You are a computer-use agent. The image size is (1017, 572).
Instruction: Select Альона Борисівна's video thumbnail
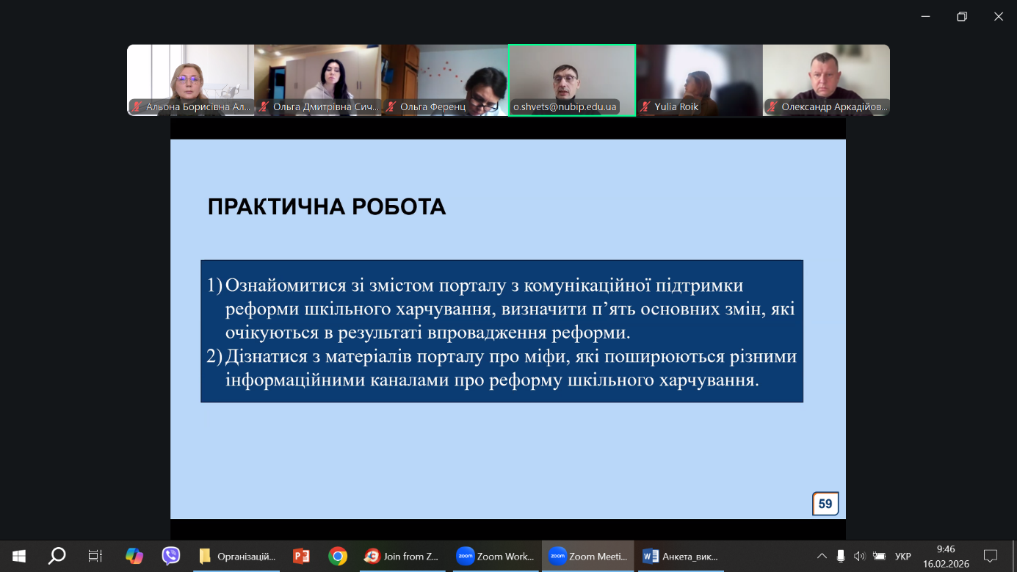tap(190, 80)
